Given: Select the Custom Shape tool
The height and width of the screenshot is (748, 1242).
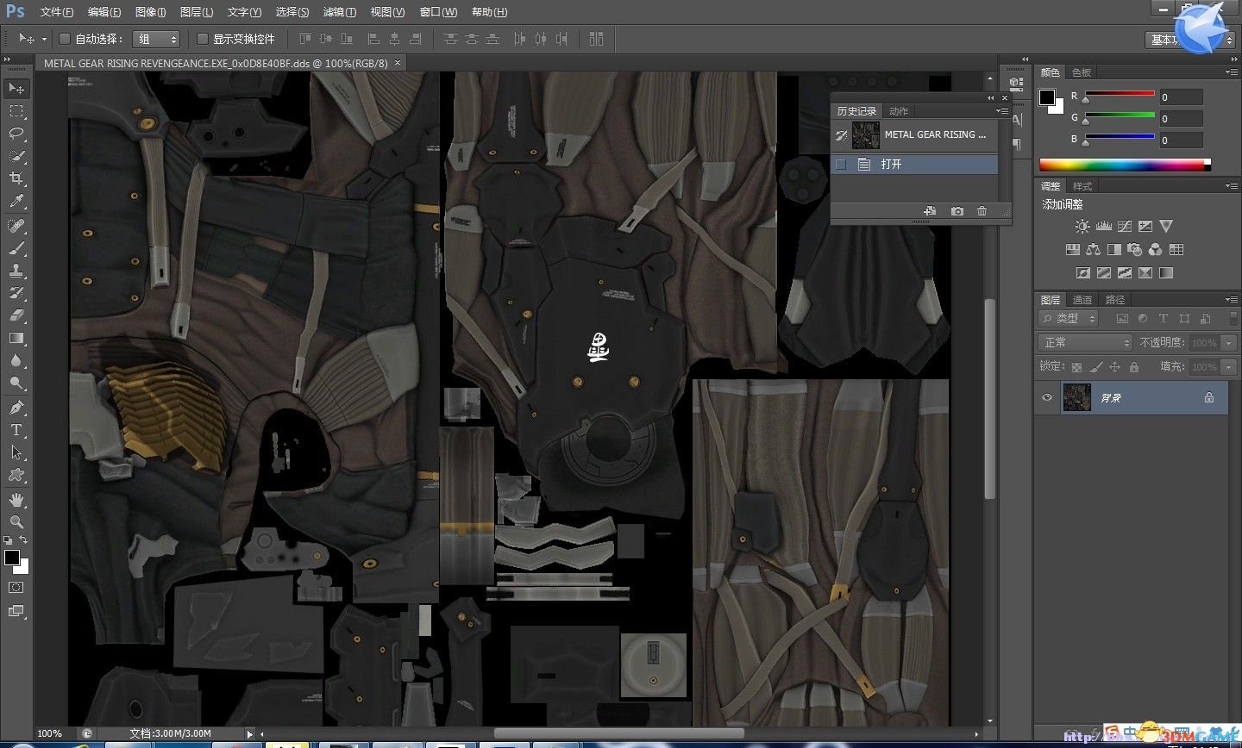Looking at the screenshot, I should [x=16, y=474].
